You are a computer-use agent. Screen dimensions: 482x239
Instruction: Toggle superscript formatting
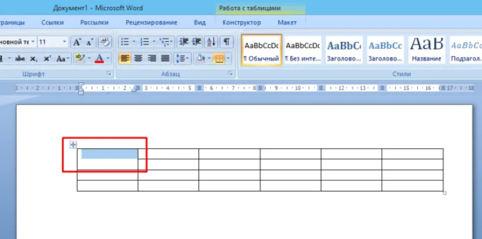coord(47,59)
